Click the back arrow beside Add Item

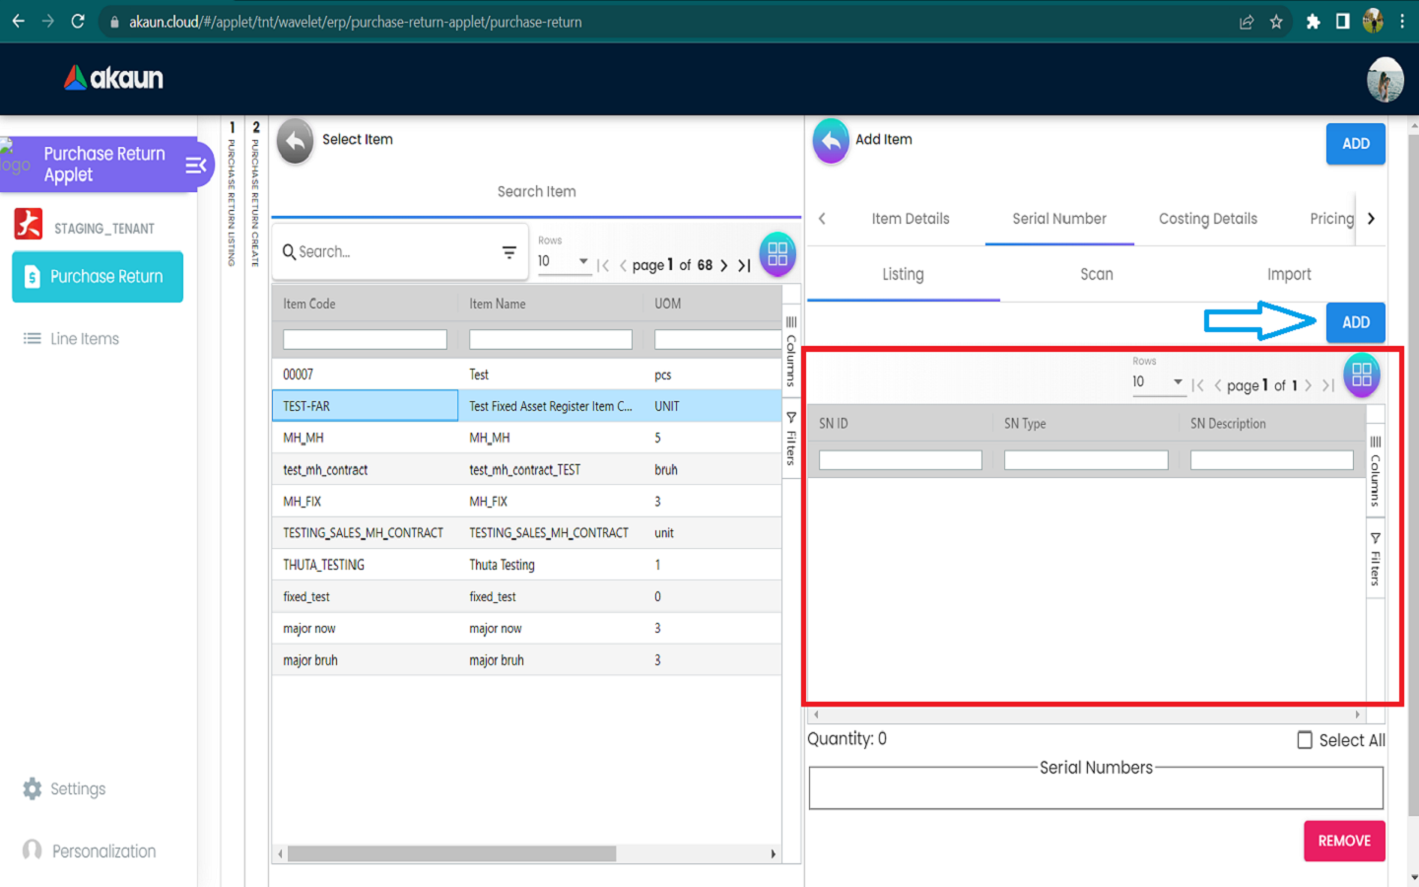[831, 141]
